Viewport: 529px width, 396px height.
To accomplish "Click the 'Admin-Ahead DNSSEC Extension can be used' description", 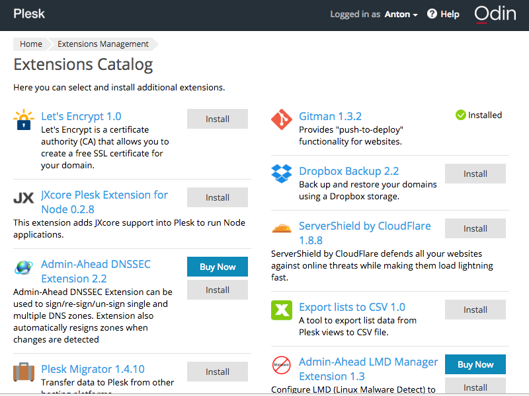I will (93, 316).
